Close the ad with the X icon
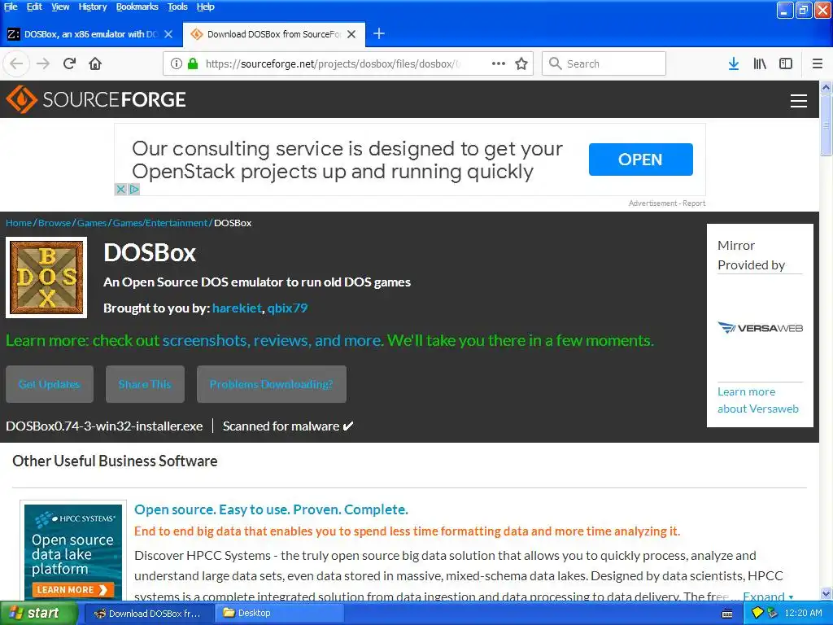The height and width of the screenshot is (625, 833). (x=120, y=189)
